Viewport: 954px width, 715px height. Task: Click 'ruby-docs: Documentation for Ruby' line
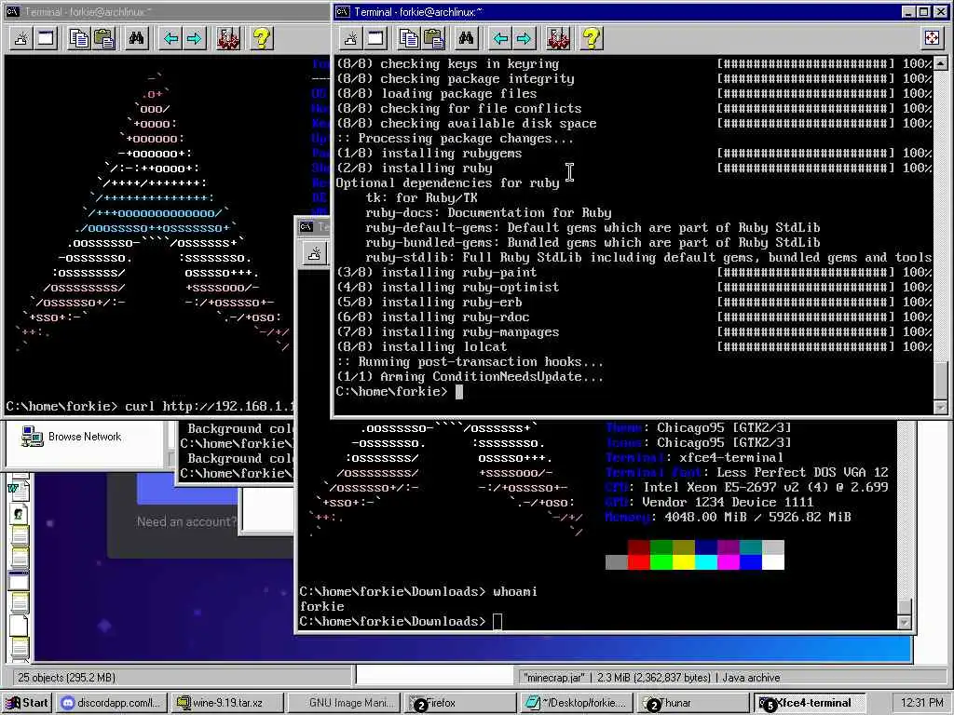point(488,213)
